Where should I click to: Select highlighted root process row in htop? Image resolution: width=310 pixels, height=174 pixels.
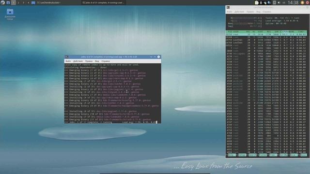(x=266, y=34)
